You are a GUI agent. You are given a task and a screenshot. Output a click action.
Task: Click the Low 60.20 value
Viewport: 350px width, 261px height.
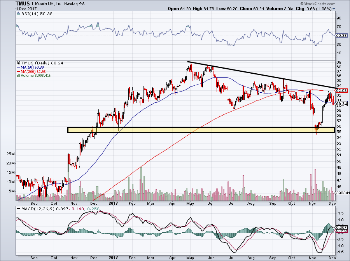point(227,9)
